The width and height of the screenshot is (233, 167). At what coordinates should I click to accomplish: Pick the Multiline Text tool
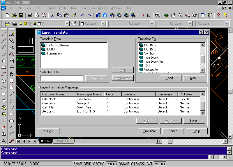click(4, 141)
